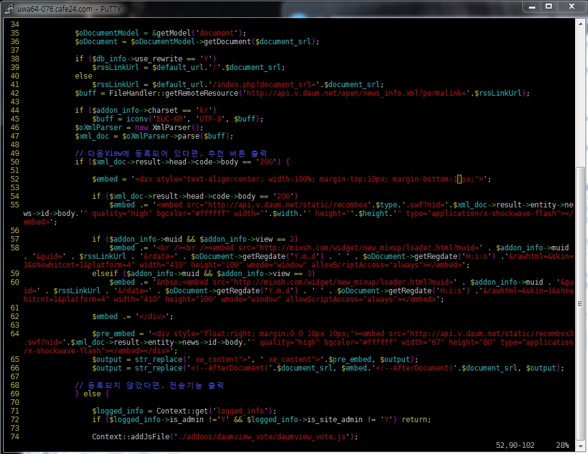Click 'FileHandler::getRemoteResource' on line 42
The width and height of the screenshot is (588, 454).
[174, 93]
